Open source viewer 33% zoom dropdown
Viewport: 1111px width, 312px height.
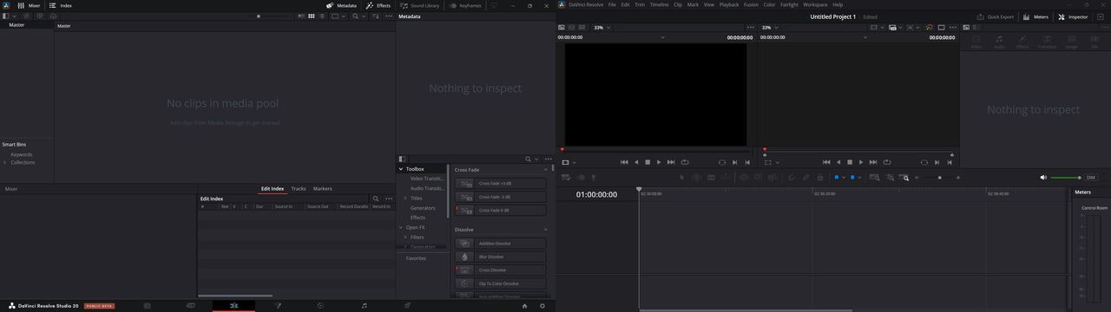pos(602,28)
